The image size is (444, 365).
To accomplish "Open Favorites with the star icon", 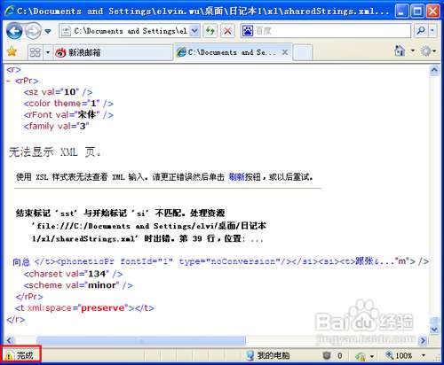I will point(12,52).
